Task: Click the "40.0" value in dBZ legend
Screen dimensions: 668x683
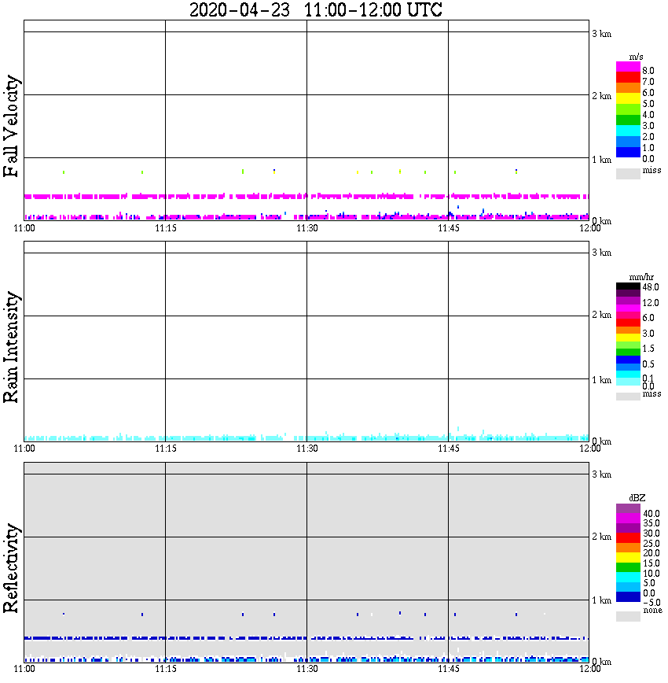Action: coord(651,514)
